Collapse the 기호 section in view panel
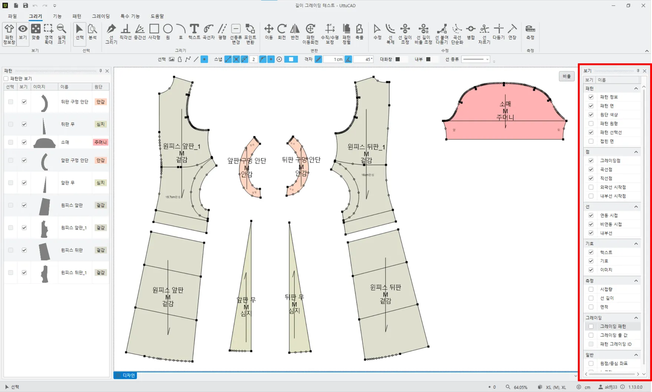 636,244
